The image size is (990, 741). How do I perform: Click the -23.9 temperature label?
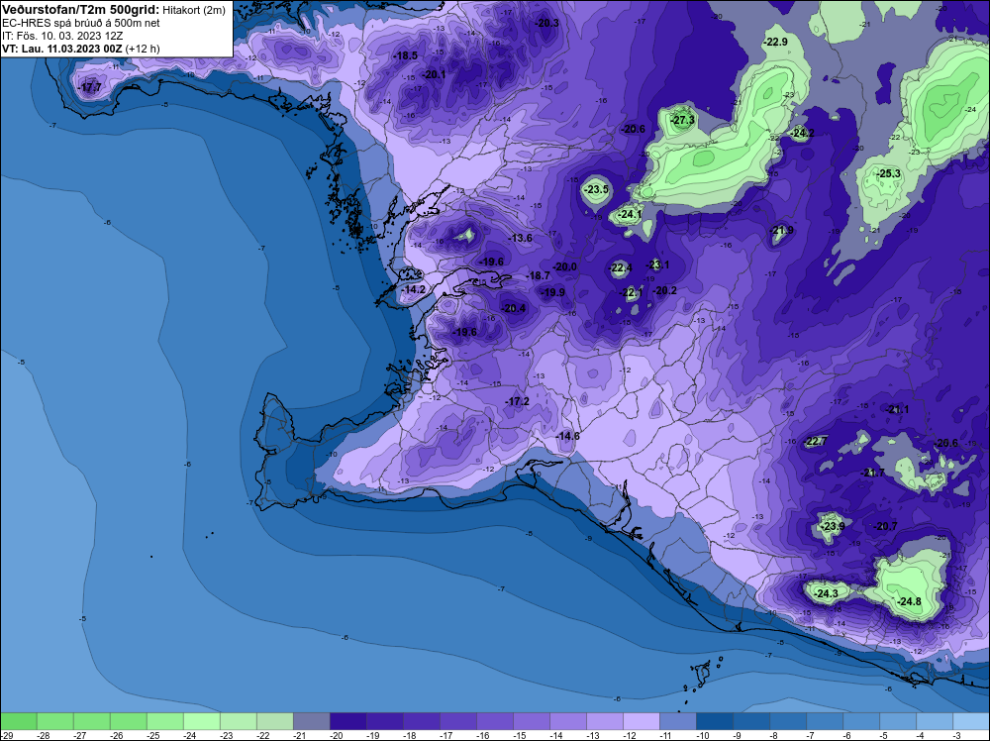(833, 526)
